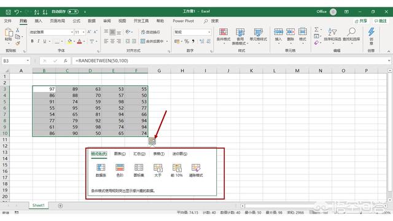Click the Wrap Text button
393x221 pixels.
150,32
